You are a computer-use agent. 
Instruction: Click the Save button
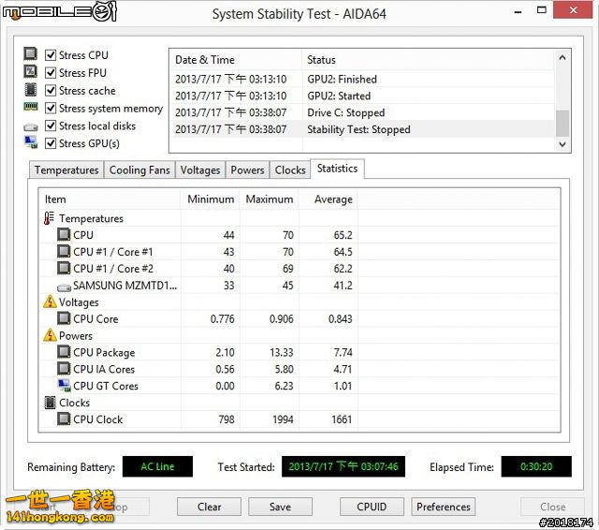coord(280,507)
